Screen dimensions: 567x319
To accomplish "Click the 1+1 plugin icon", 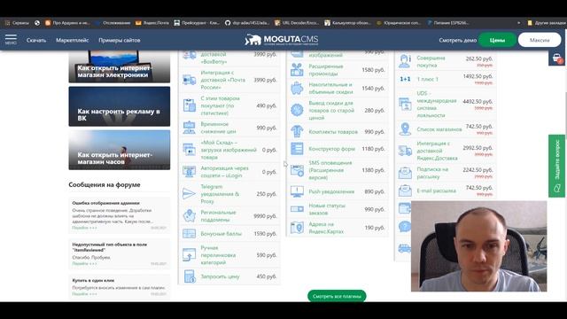I will click(x=405, y=79).
